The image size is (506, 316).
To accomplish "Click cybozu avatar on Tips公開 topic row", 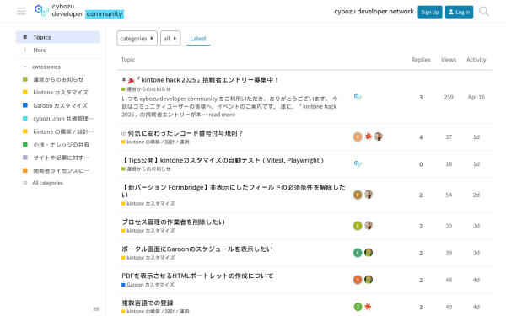I will pos(358,163).
